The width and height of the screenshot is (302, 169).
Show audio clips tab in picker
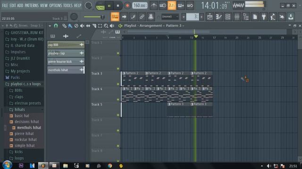click(66, 36)
